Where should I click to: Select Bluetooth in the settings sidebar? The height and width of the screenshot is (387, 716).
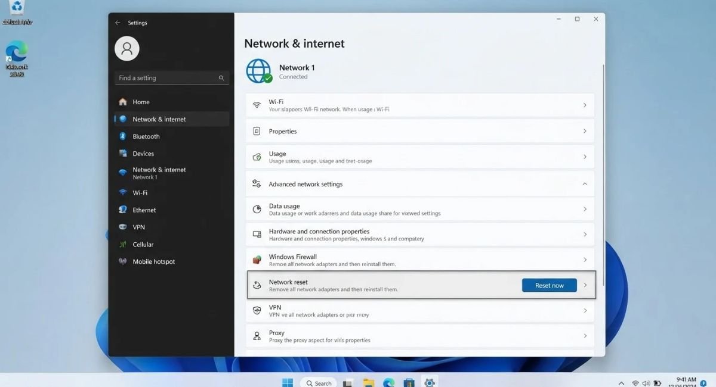coord(172,136)
